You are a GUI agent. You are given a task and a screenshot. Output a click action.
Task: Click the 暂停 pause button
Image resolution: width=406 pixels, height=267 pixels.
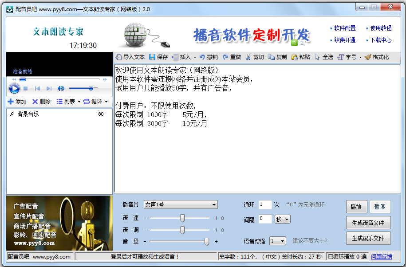coord(380,207)
